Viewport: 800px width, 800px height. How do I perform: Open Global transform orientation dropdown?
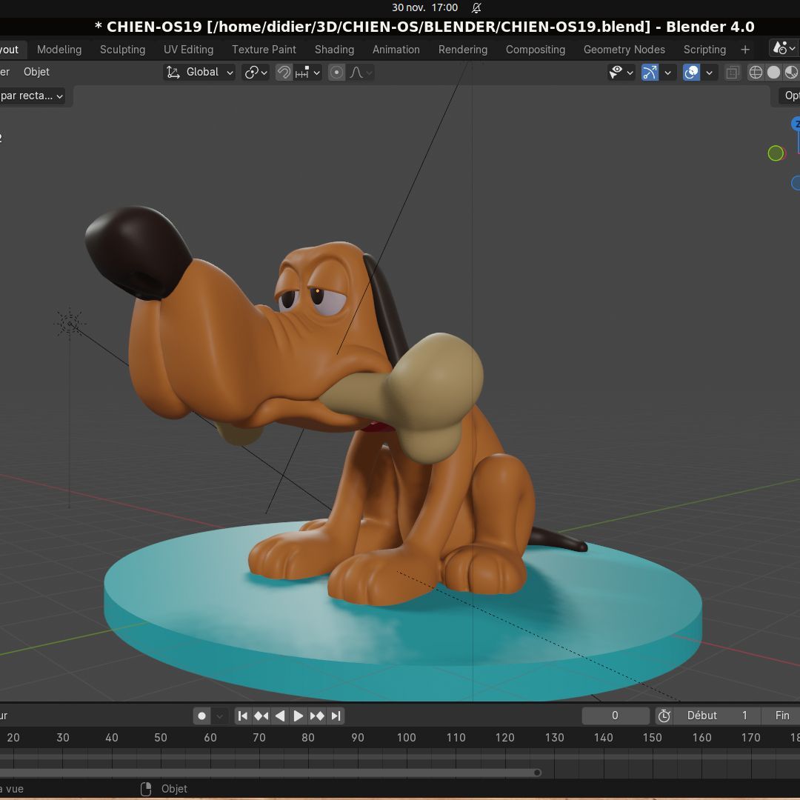pos(200,72)
